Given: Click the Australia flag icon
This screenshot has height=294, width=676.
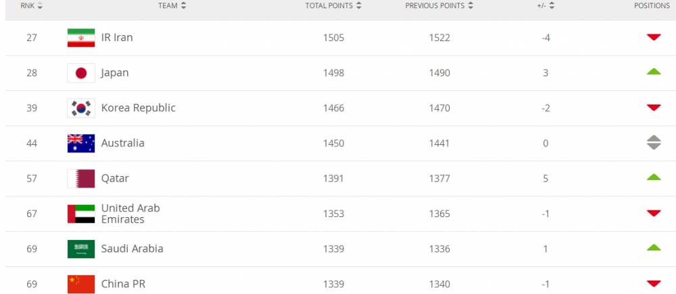Looking at the screenshot, I should click(x=81, y=143).
